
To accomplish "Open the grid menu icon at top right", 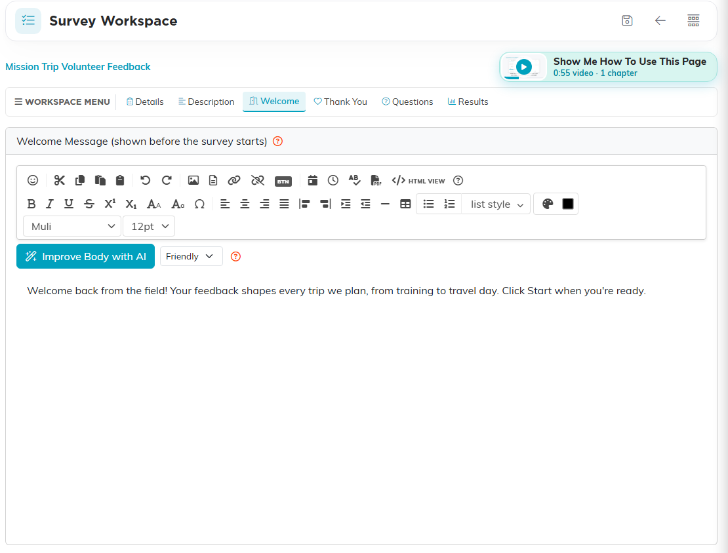I will 693,20.
